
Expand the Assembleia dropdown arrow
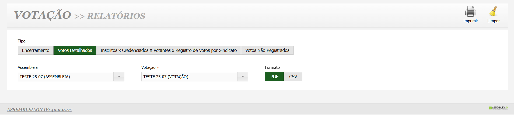pyautogui.click(x=119, y=77)
